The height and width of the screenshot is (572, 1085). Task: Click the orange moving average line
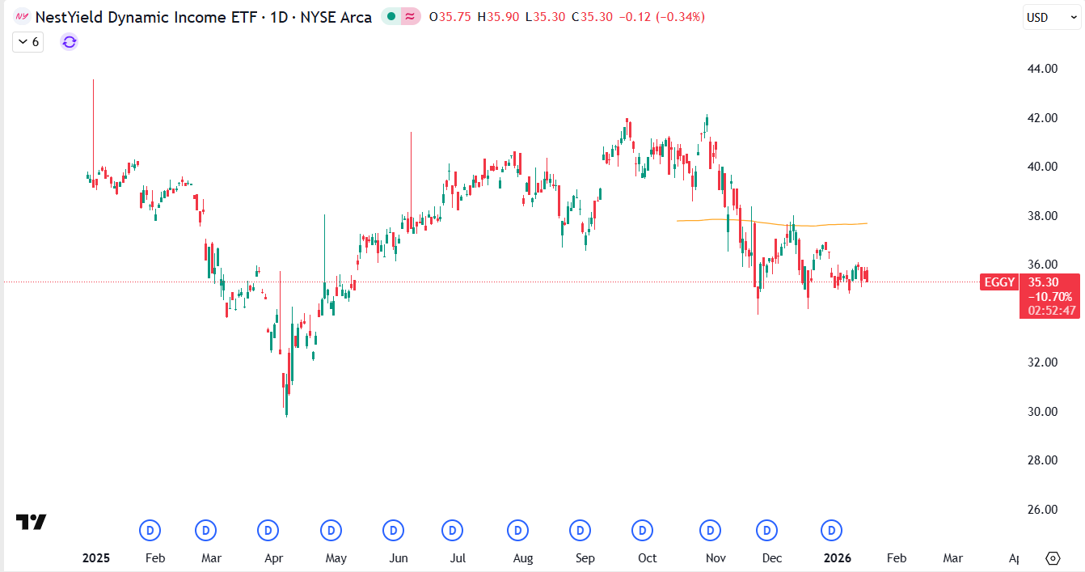pos(772,222)
